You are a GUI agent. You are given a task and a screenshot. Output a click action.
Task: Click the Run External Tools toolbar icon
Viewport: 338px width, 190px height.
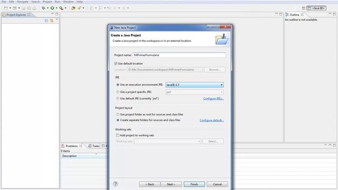(61, 8)
